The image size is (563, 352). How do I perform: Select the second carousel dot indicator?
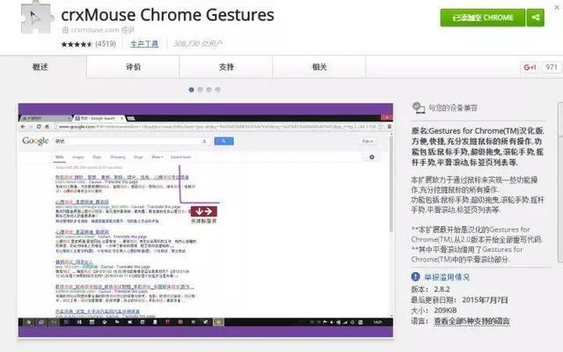[x=201, y=89]
